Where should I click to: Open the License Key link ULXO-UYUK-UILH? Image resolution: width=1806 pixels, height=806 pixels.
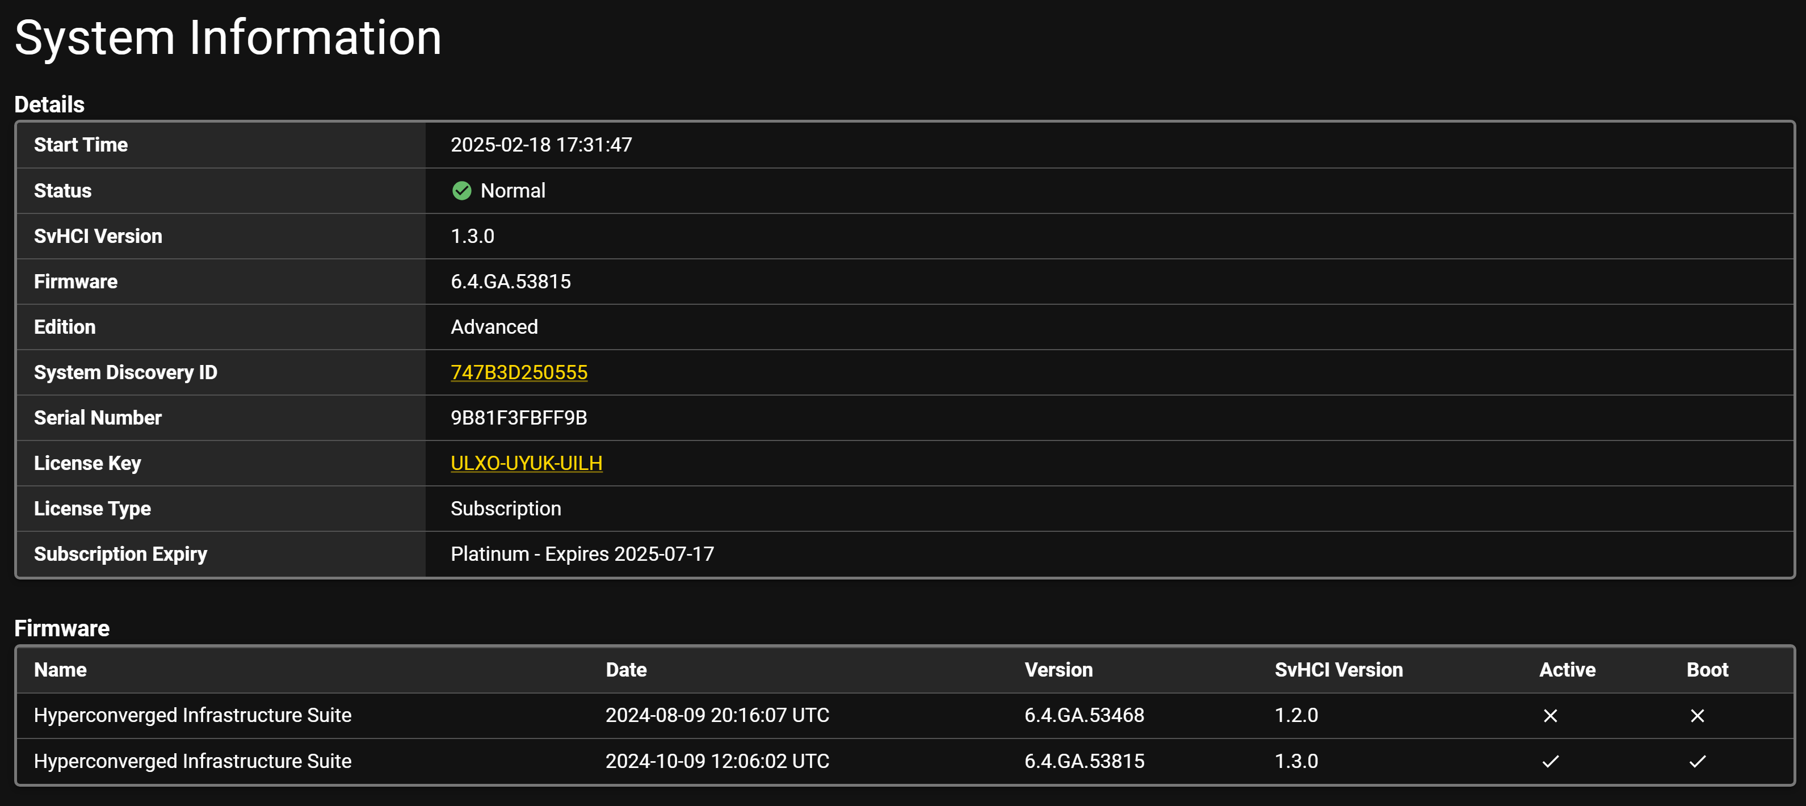[527, 463]
